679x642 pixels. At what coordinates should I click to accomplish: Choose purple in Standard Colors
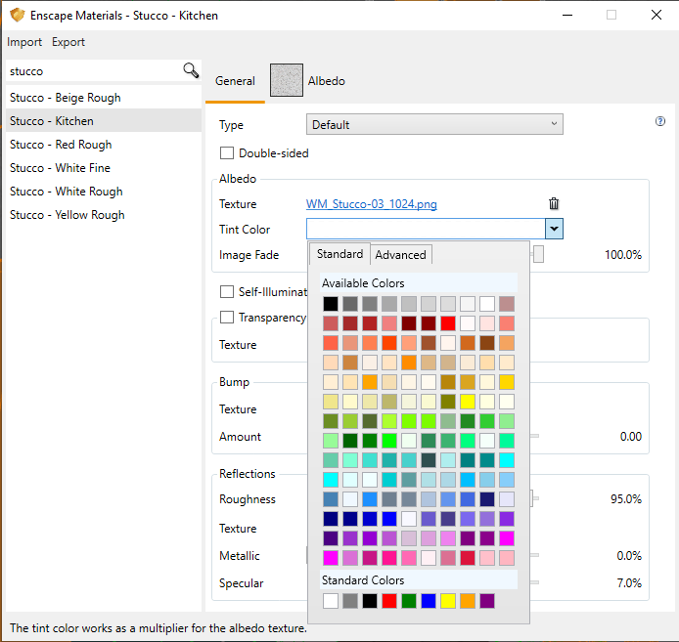[x=486, y=601]
